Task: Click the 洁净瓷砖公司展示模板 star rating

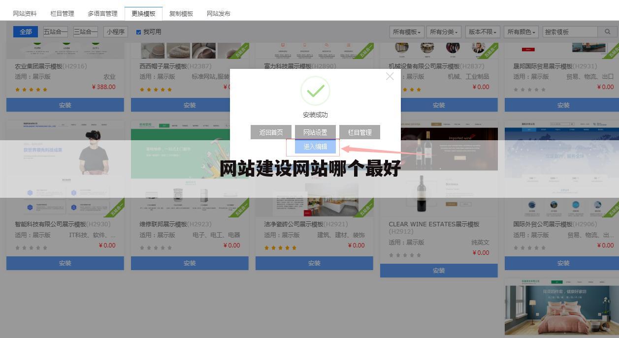Action: (281, 248)
